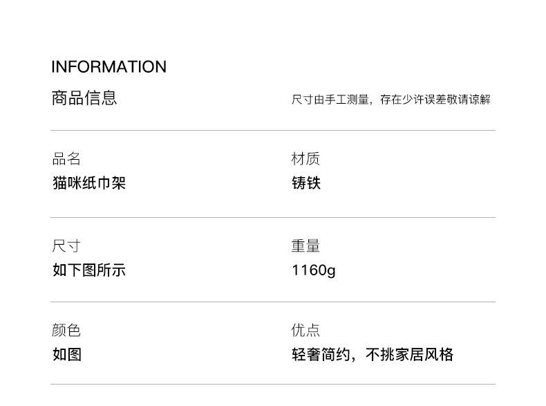Select the 1160g weight value

(x=314, y=270)
